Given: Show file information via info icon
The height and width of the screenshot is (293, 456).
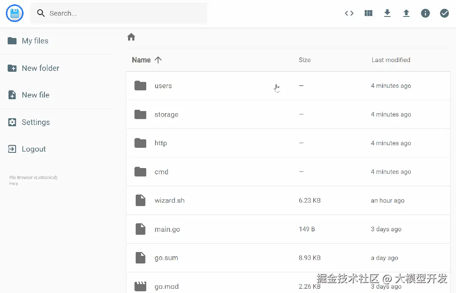Looking at the screenshot, I should (x=425, y=13).
